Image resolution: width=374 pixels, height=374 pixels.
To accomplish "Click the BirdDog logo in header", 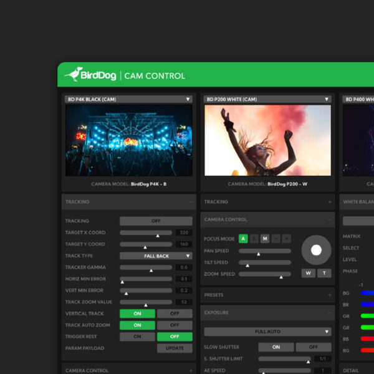I will 90,75.
